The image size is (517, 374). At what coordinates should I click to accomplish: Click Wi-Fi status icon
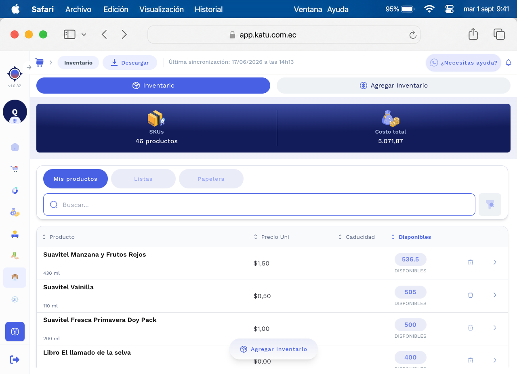[x=429, y=9]
